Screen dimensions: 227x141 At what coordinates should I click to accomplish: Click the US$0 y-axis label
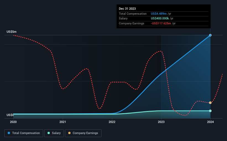coord(10,115)
